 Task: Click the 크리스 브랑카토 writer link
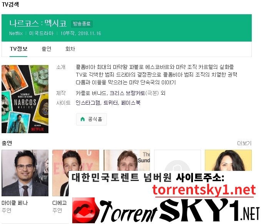pos(127,93)
